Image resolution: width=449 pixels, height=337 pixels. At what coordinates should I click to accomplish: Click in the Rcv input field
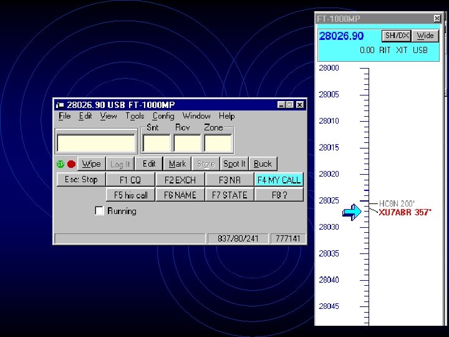click(187, 143)
